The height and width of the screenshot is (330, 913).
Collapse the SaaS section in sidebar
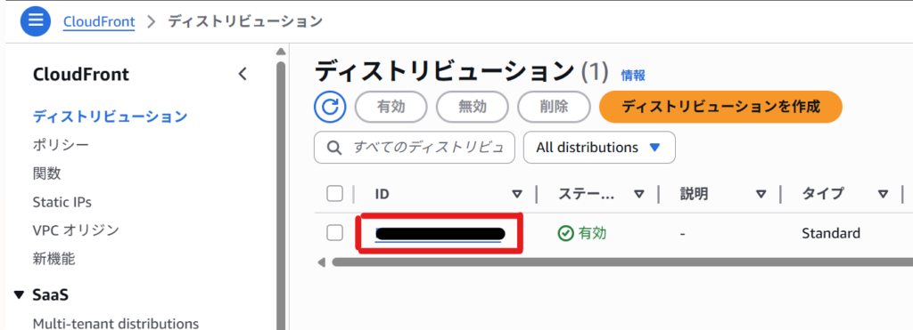[x=20, y=294]
